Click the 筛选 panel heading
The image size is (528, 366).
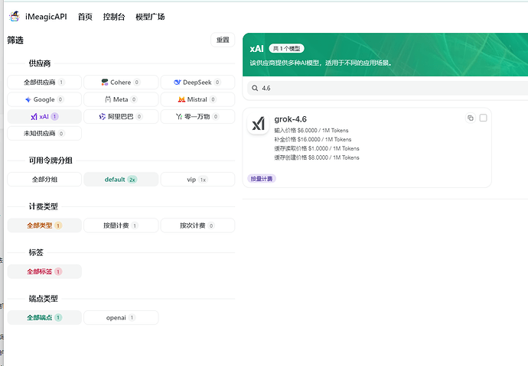click(15, 40)
